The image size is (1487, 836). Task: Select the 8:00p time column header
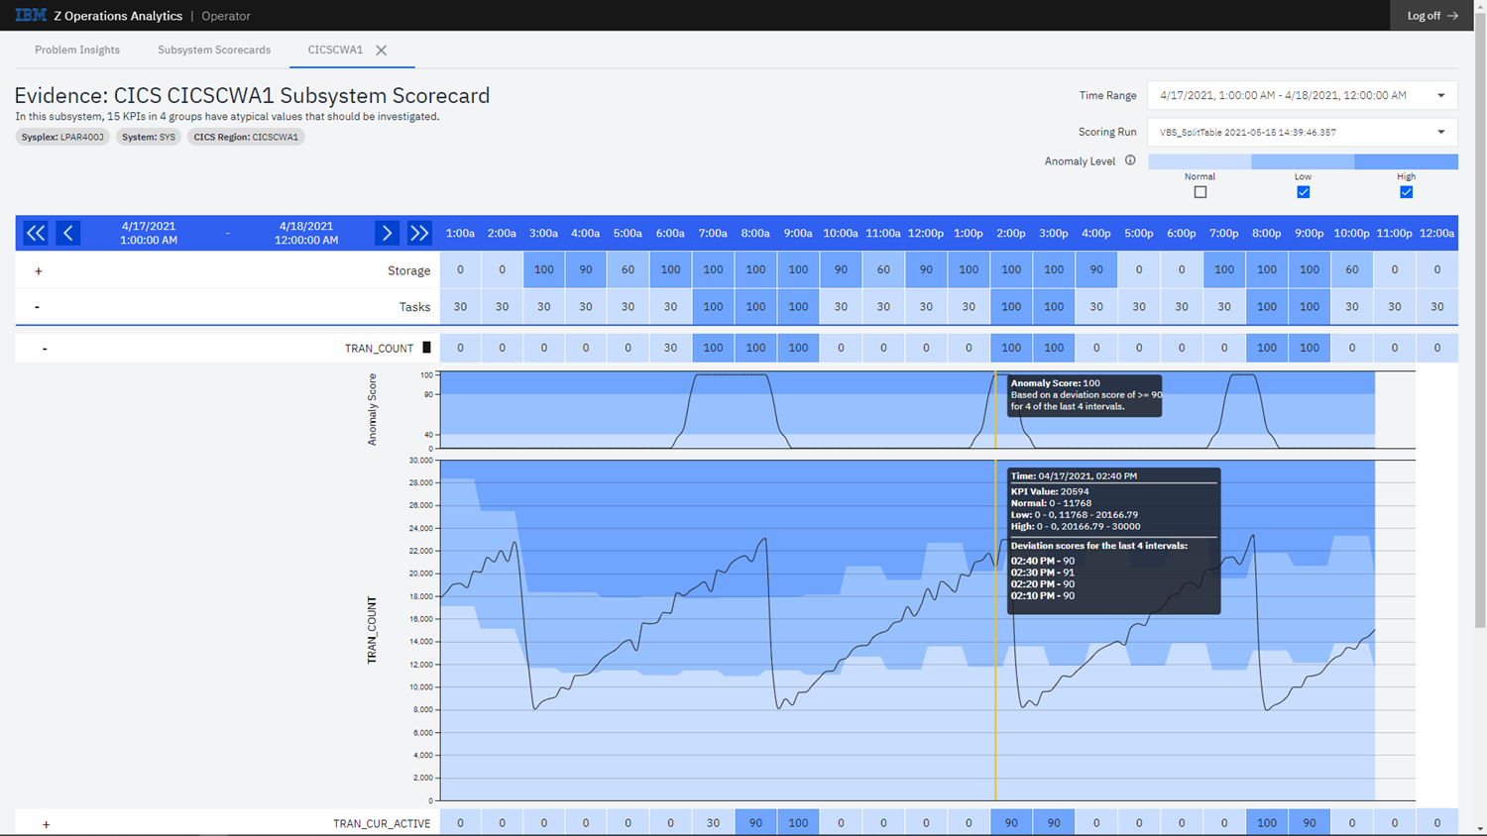pyautogui.click(x=1267, y=234)
